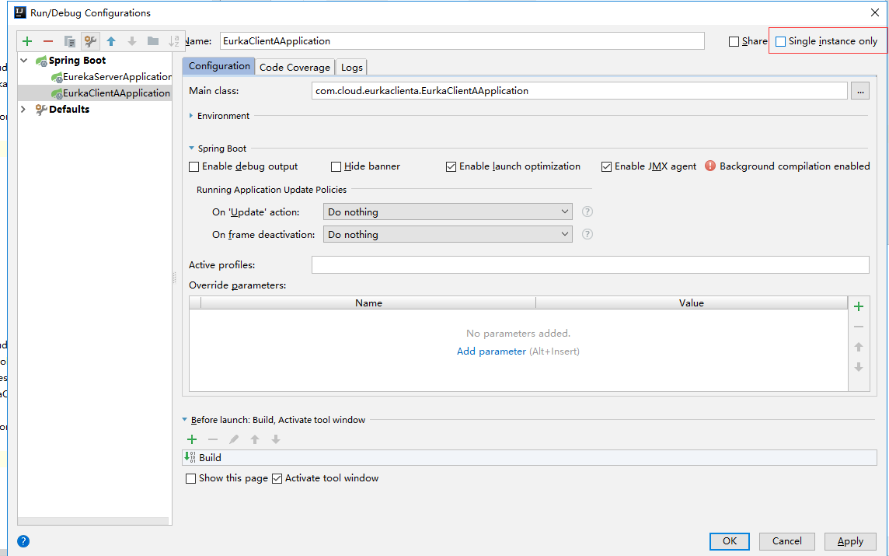Copy the selected configuration
The width and height of the screenshot is (889, 556).
point(68,40)
